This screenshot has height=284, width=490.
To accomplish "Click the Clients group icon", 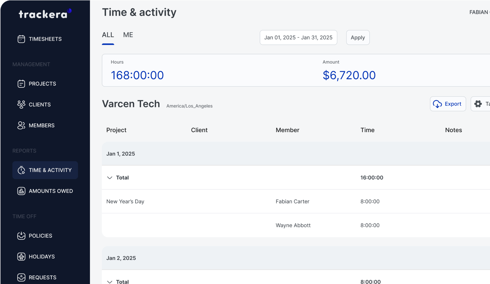I will 21,104.
